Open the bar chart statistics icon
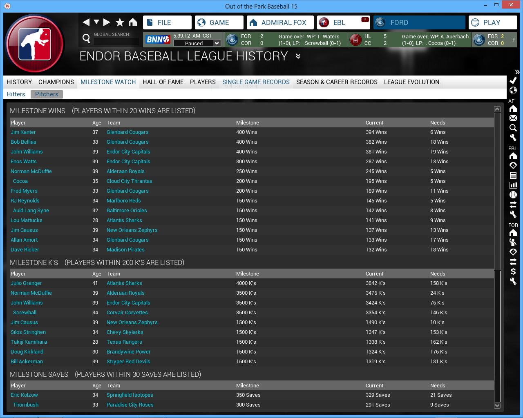 [513, 185]
